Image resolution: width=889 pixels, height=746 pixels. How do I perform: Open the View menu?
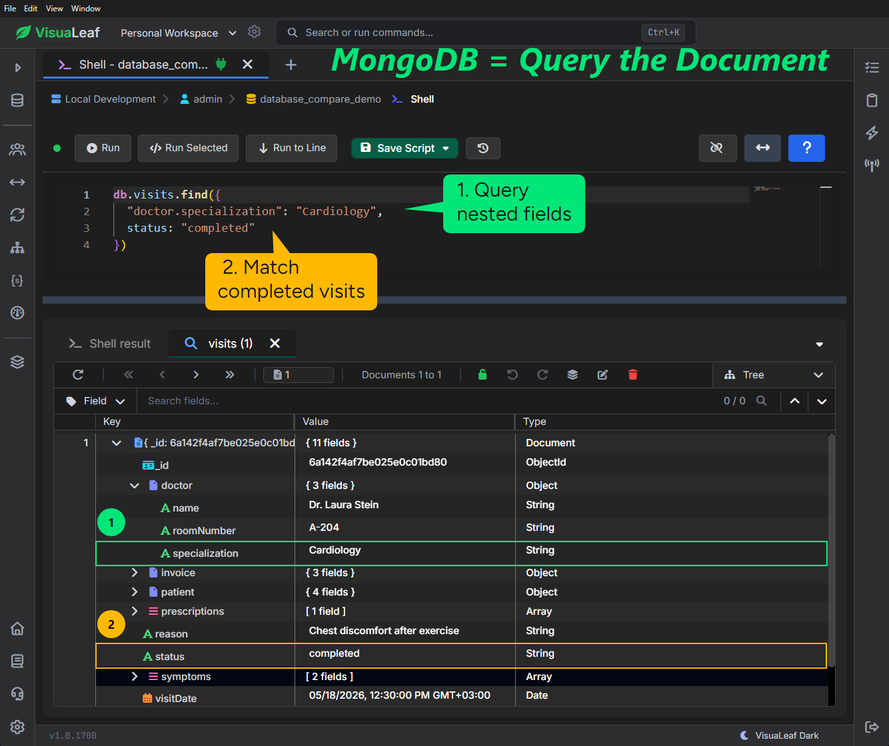[x=55, y=9]
